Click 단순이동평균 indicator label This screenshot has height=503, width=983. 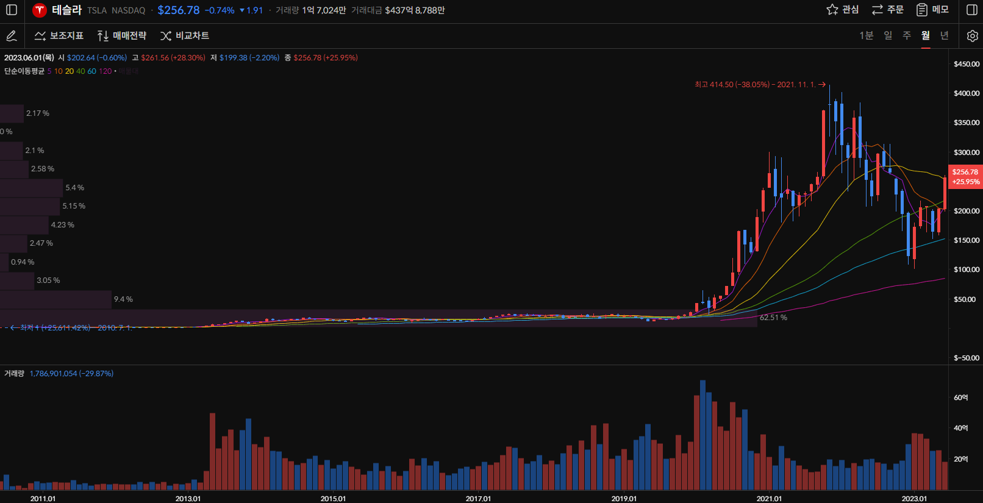[x=24, y=71]
